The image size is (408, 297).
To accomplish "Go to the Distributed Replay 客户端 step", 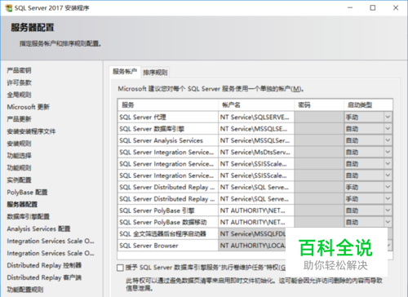I will (x=44, y=277).
